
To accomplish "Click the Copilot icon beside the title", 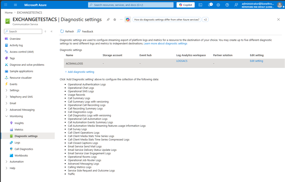I will [128, 20].
